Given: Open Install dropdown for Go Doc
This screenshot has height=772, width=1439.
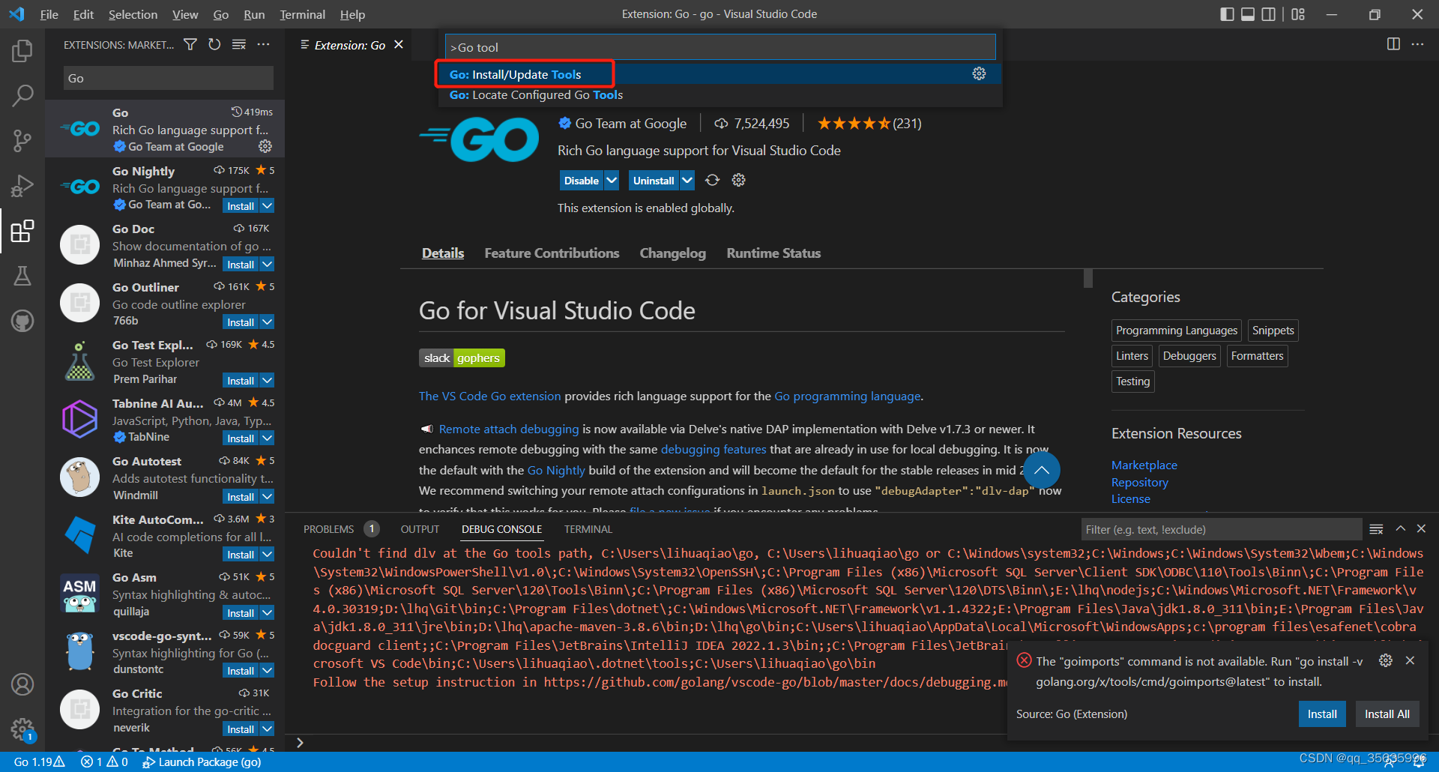Looking at the screenshot, I should coord(267,264).
